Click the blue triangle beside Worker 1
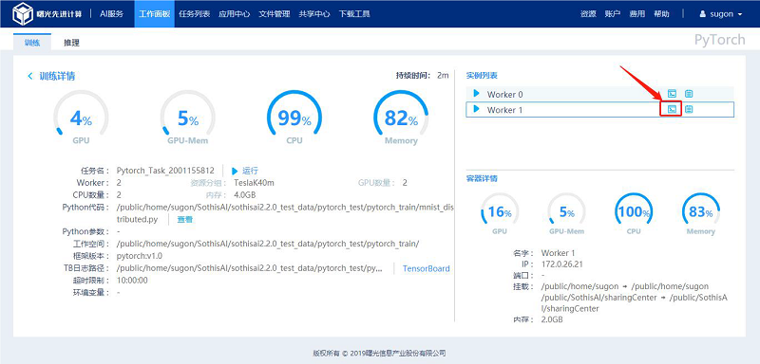 [476, 109]
